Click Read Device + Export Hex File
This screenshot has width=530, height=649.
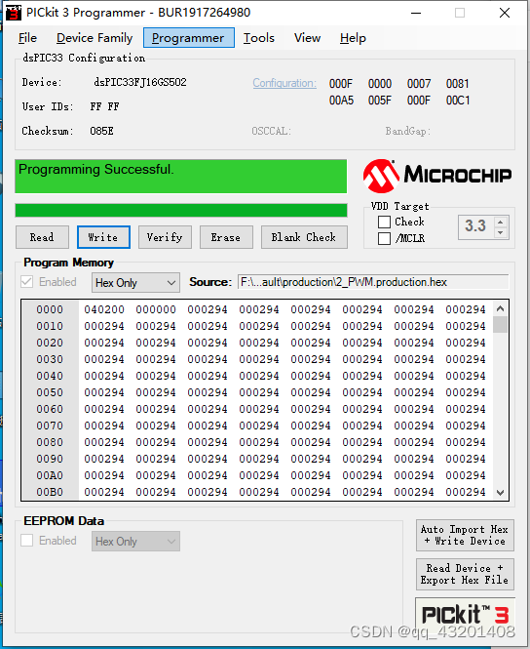pyautogui.click(x=465, y=575)
